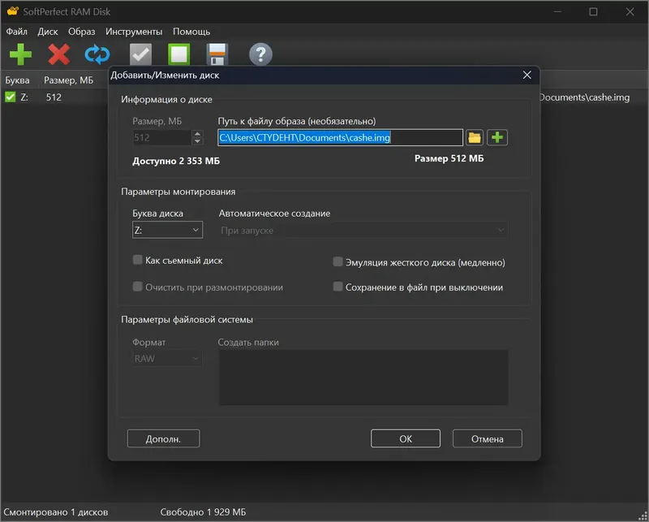Image resolution: width=649 pixels, height=522 pixels.
Task: Open the Буква диска Z: dropdown
Action: pyautogui.click(x=167, y=230)
